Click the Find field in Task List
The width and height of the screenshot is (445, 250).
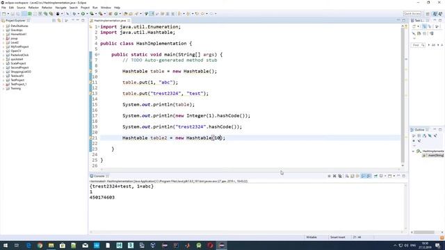(418, 45)
